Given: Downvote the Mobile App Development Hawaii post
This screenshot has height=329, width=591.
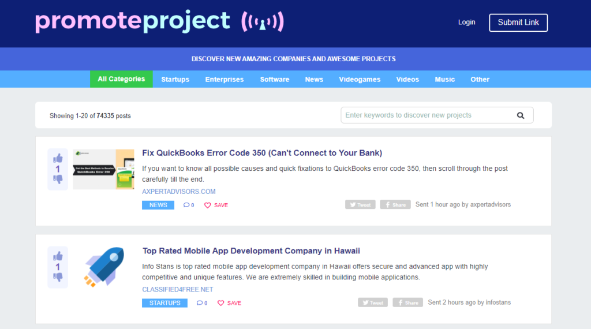Looking at the screenshot, I should click(58, 277).
